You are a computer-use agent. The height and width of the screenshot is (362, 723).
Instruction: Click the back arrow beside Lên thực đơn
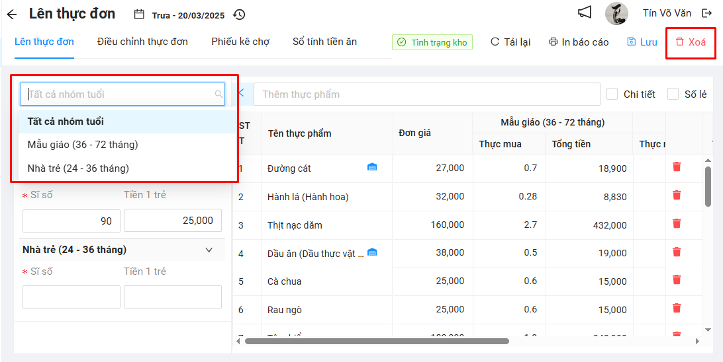point(11,14)
